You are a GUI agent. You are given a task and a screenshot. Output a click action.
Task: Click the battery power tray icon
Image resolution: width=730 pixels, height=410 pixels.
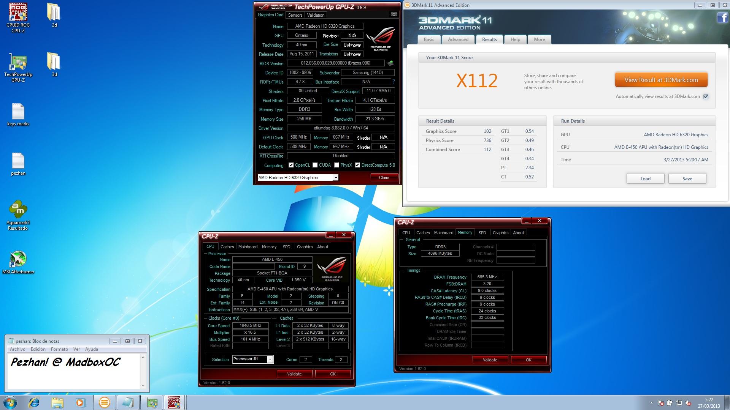(x=670, y=403)
